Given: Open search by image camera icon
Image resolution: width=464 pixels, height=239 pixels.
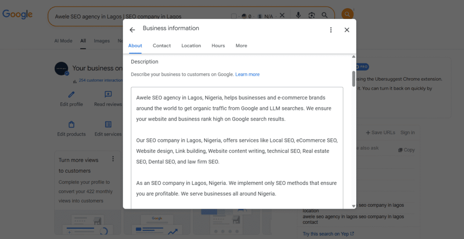Looking at the screenshot, I should 311,15.
